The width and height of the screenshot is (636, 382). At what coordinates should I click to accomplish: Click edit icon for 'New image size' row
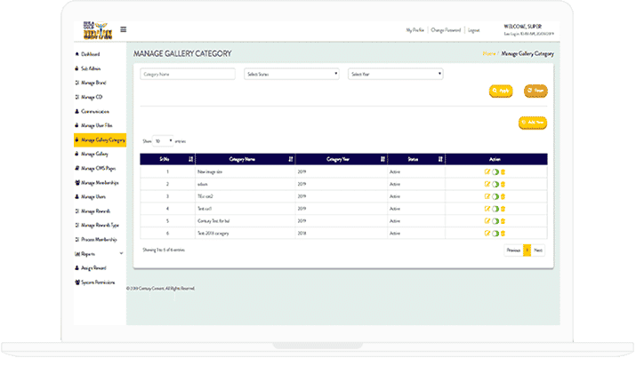pyautogui.click(x=487, y=171)
